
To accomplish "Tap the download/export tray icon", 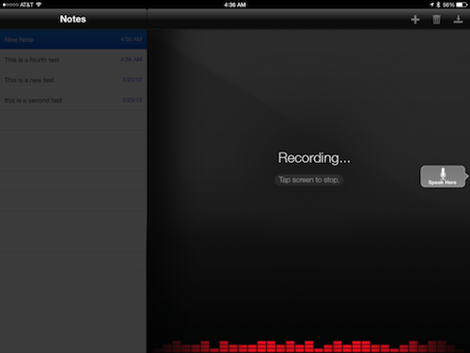I will tap(458, 20).
